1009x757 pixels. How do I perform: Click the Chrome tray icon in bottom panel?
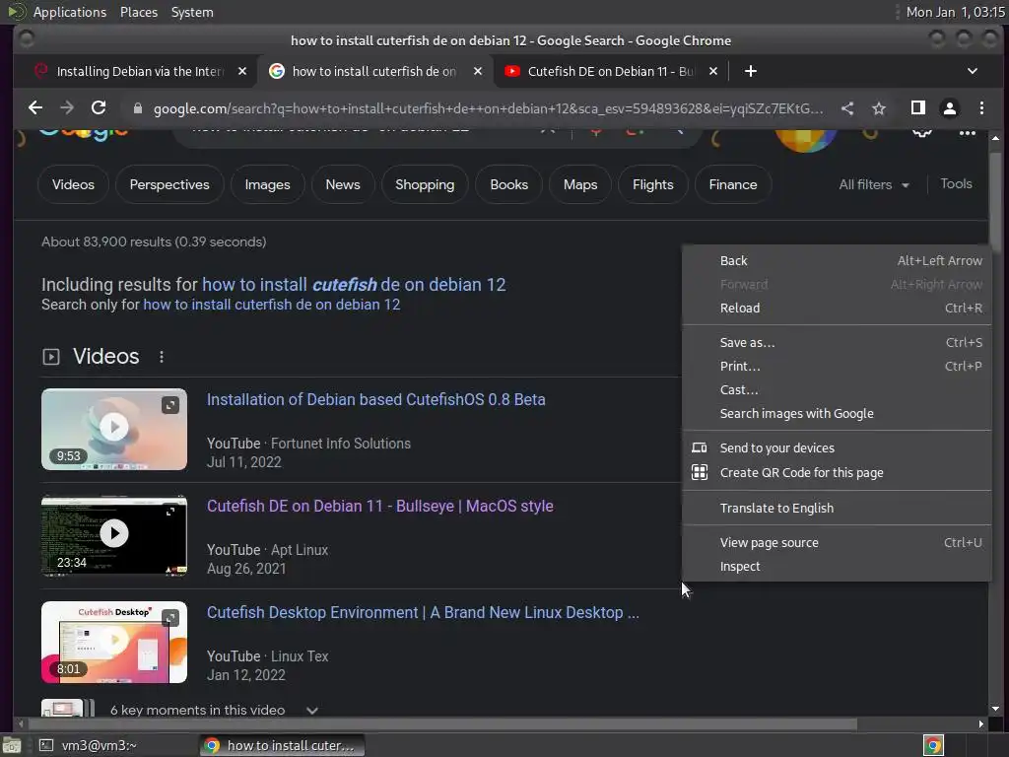pos(933,745)
